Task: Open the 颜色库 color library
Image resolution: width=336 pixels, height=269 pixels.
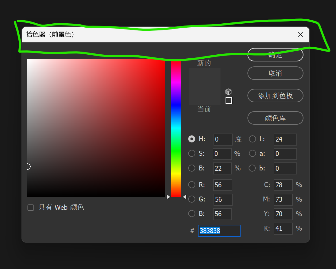Action: click(x=275, y=118)
